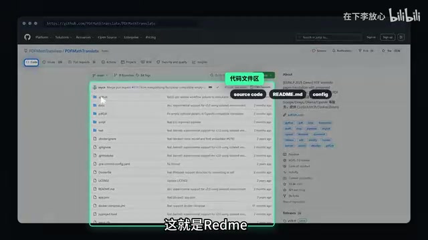This screenshot has height=240, width=428.
Task: Click the Search or jump to field
Action: pos(329,37)
